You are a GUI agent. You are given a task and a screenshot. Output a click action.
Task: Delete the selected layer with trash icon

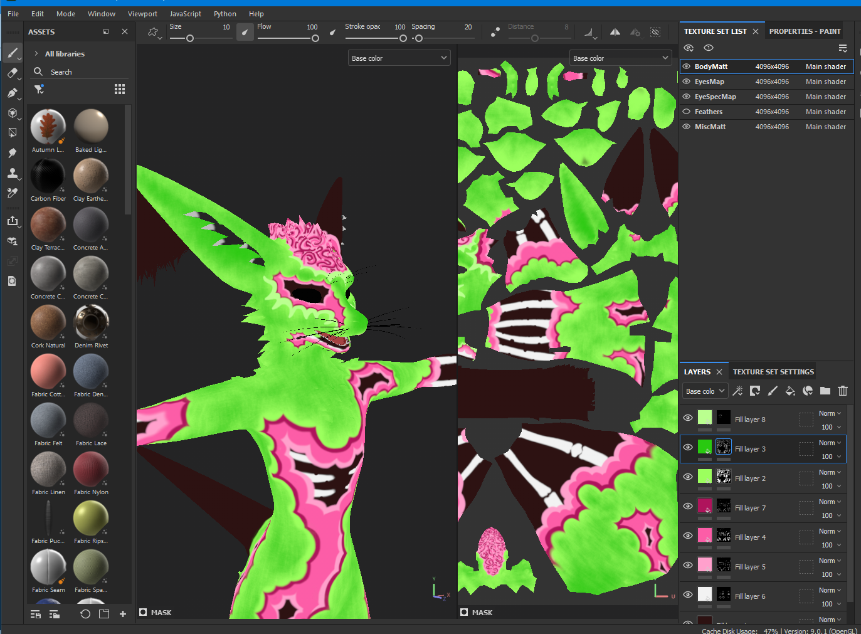843,391
